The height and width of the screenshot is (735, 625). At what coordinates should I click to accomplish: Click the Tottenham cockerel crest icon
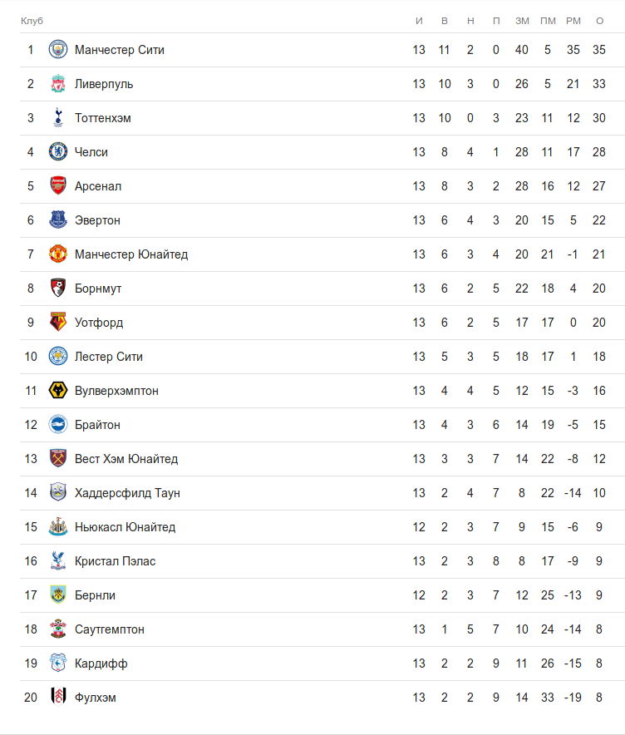pyautogui.click(x=58, y=118)
